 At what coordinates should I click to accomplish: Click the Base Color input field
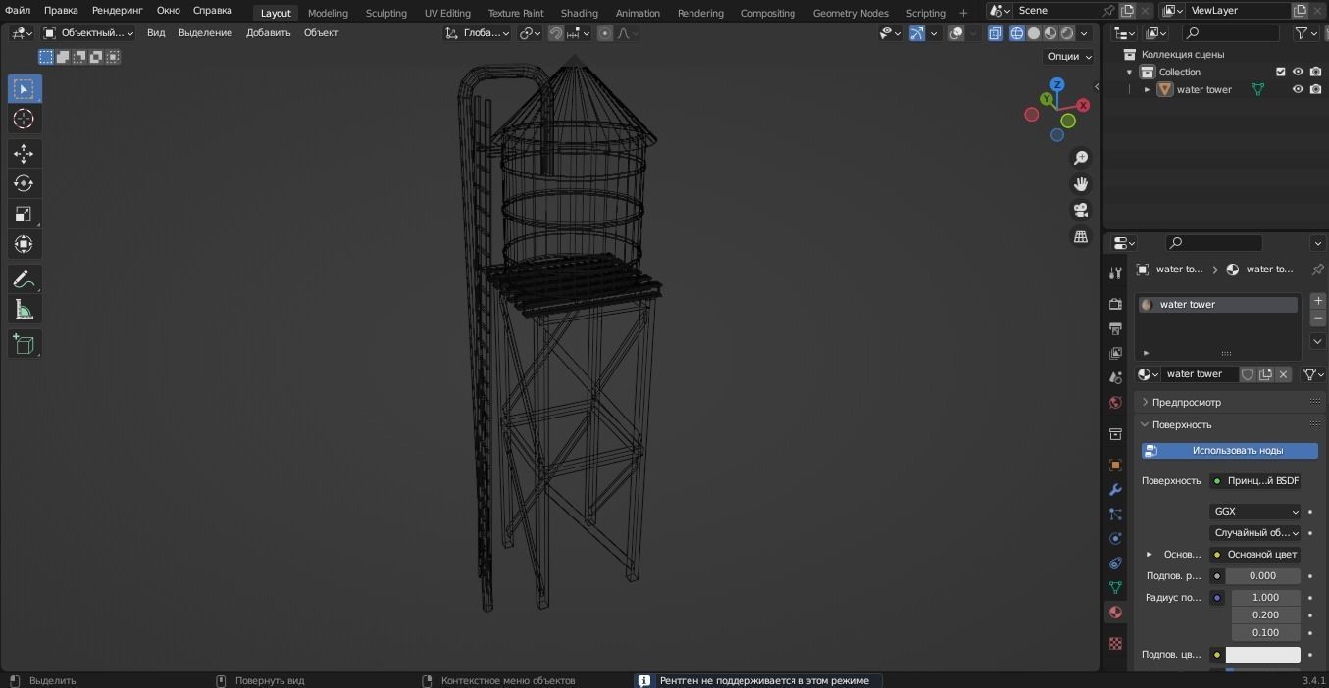click(1254, 555)
